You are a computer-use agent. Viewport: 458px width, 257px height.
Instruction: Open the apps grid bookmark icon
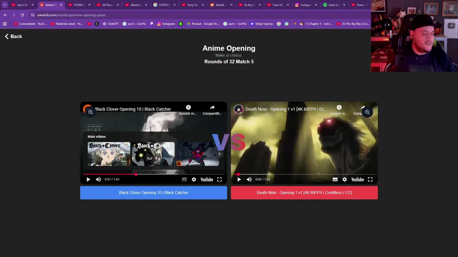5,24
